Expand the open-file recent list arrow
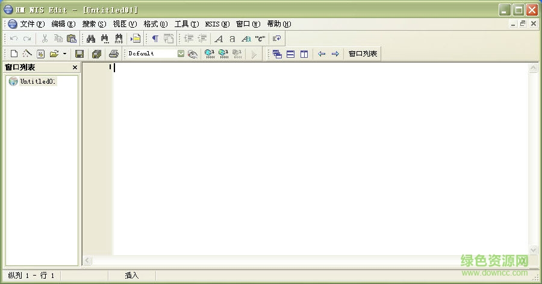 64,54
